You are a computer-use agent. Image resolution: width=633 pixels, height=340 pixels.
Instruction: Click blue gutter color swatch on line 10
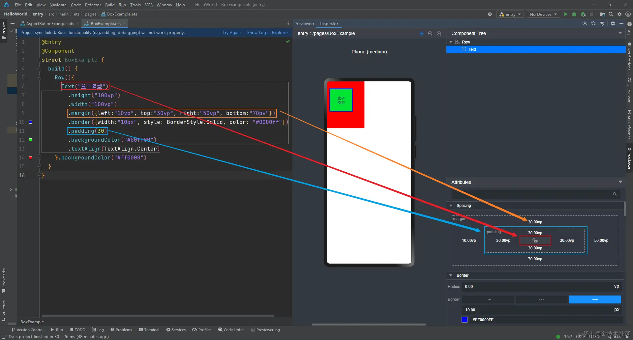30,122
